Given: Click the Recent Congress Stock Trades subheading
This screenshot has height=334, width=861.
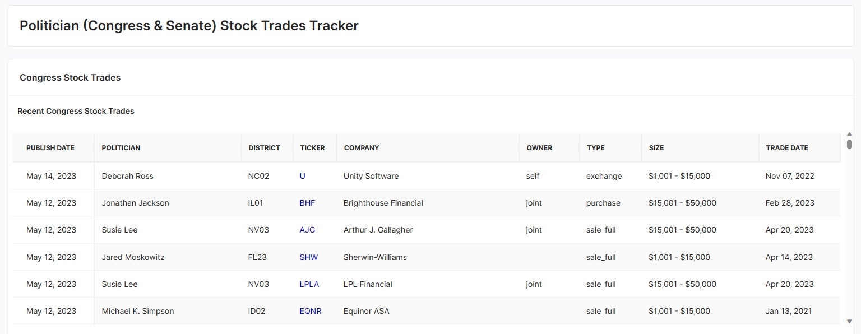Looking at the screenshot, I should click(76, 111).
